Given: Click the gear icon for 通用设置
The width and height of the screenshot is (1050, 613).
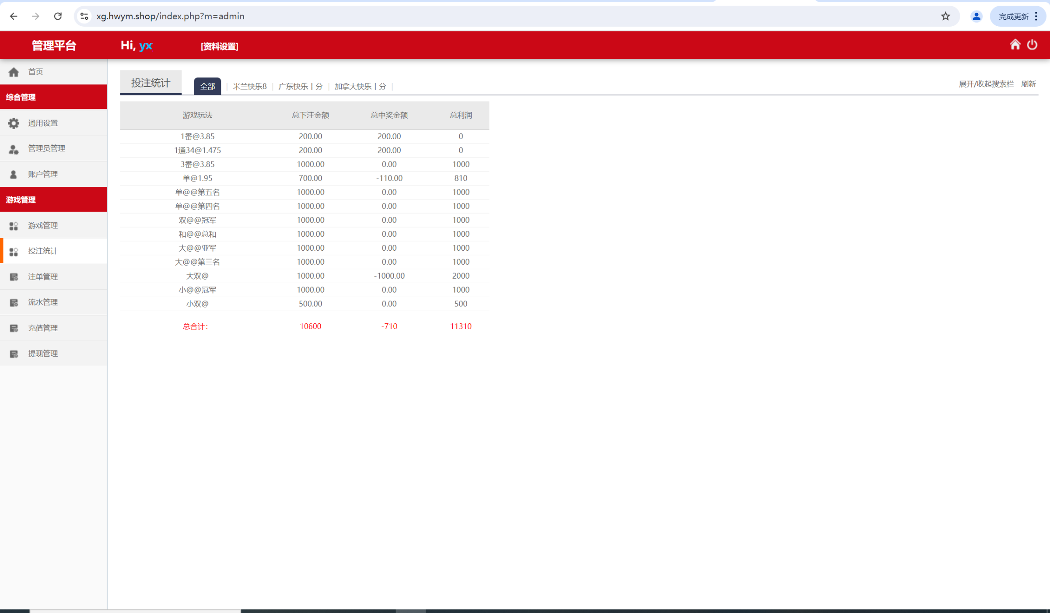Looking at the screenshot, I should [x=14, y=123].
